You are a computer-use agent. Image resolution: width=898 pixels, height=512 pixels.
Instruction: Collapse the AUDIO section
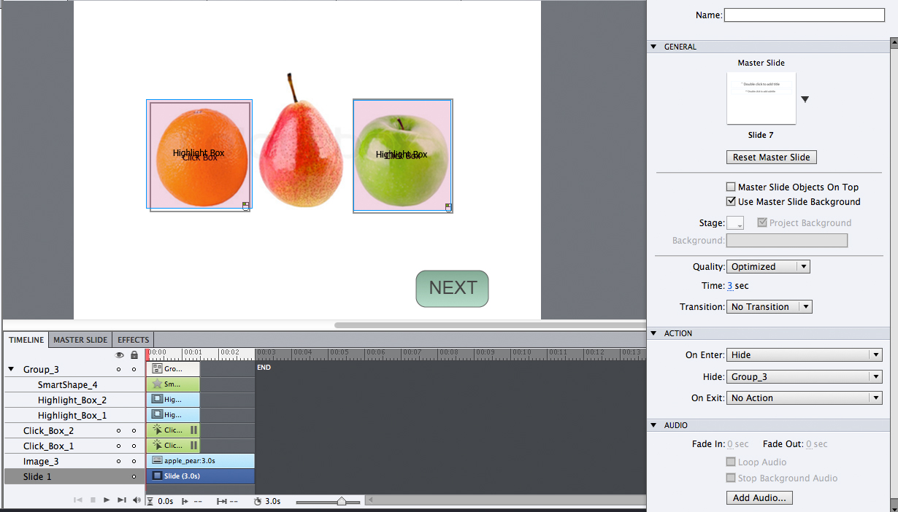tap(654, 424)
